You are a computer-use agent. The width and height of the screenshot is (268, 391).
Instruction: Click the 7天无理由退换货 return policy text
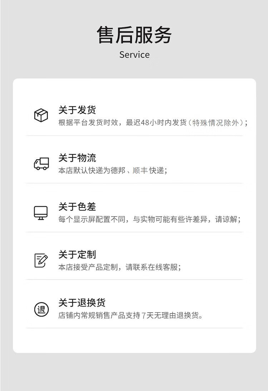(x=131, y=316)
